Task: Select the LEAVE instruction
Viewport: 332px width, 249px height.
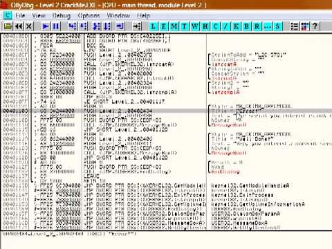Action: (92, 176)
